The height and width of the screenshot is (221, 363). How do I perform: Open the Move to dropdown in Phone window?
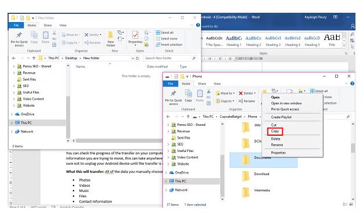[225, 93]
